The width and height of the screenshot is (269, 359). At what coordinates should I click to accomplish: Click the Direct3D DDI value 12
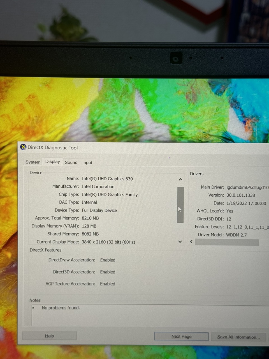pos(229,219)
